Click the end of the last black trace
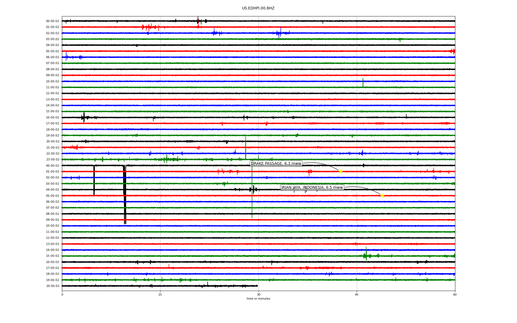 point(257,286)
